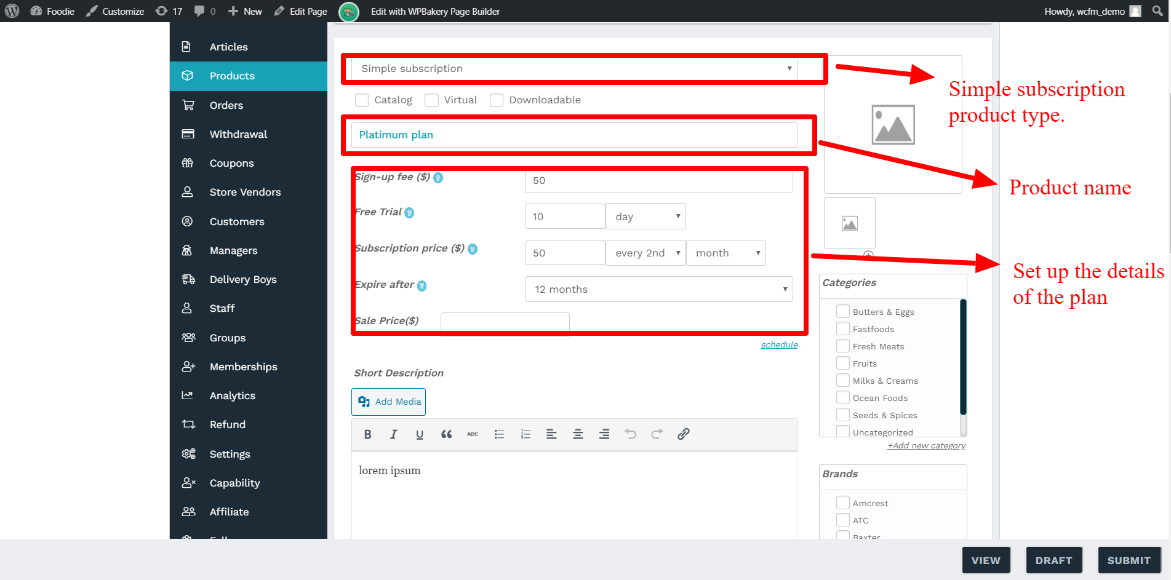The width and height of the screenshot is (1171, 580).
Task: Open search via the admin bar magnifier icon
Action: (1157, 11)
